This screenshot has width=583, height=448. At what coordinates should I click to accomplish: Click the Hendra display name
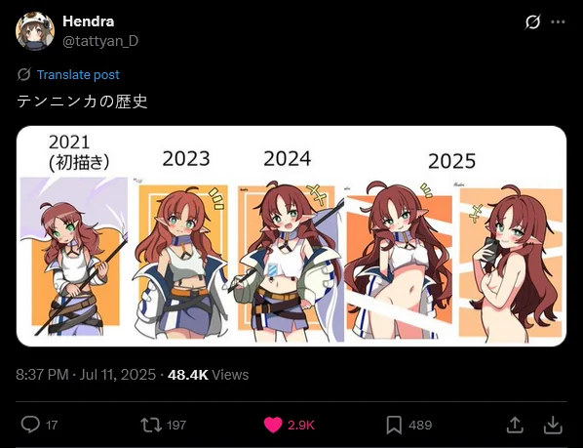pyautogui.click(x=88, y=21)
